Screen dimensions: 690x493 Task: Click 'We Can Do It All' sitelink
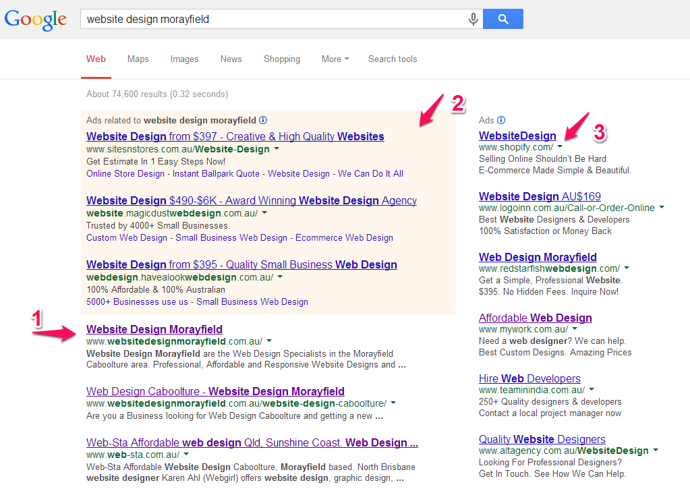(370, 174)
